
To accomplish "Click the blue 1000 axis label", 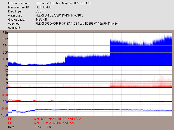I will [5, 115].
